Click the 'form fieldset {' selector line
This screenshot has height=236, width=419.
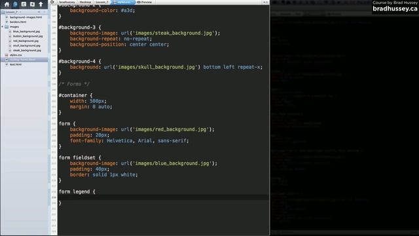point(80,157)
